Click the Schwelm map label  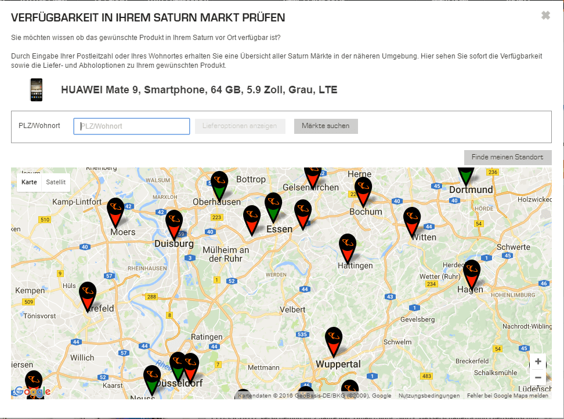click(397, 342)
